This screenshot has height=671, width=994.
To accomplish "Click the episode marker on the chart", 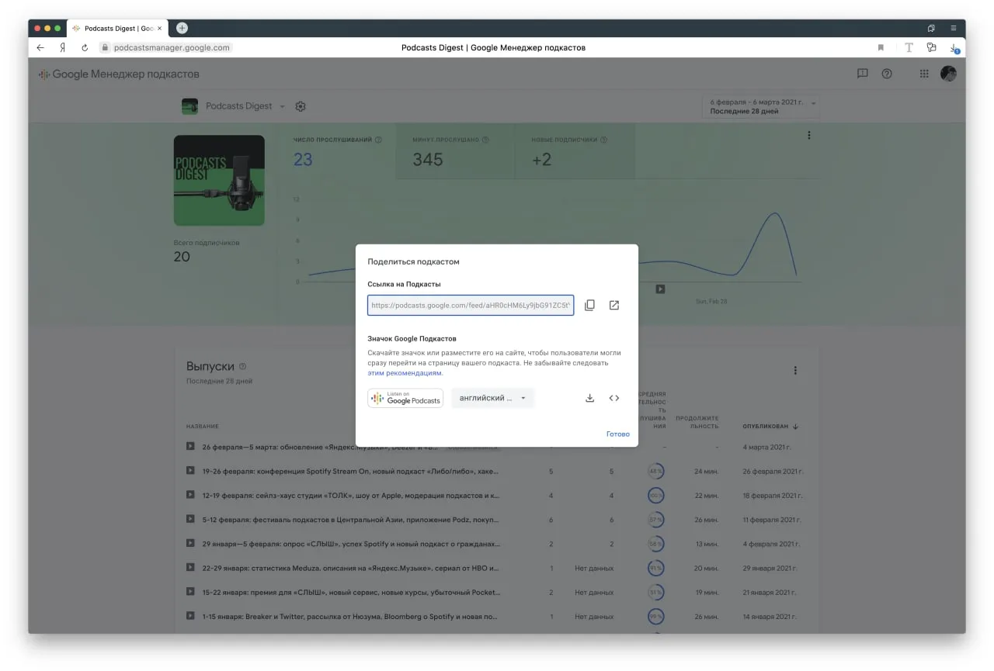I will pos(660,289).
